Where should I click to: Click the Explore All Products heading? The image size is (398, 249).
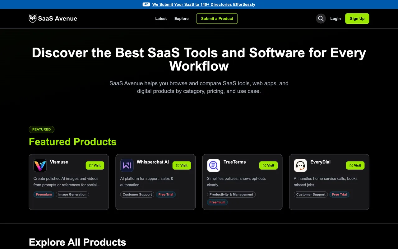pos(77,242)
